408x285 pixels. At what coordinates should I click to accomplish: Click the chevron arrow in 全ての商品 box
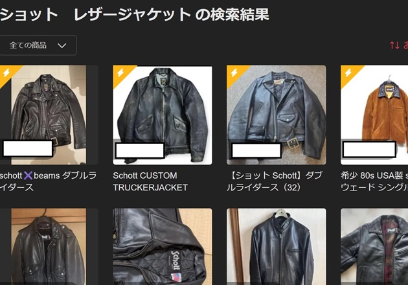62,45
